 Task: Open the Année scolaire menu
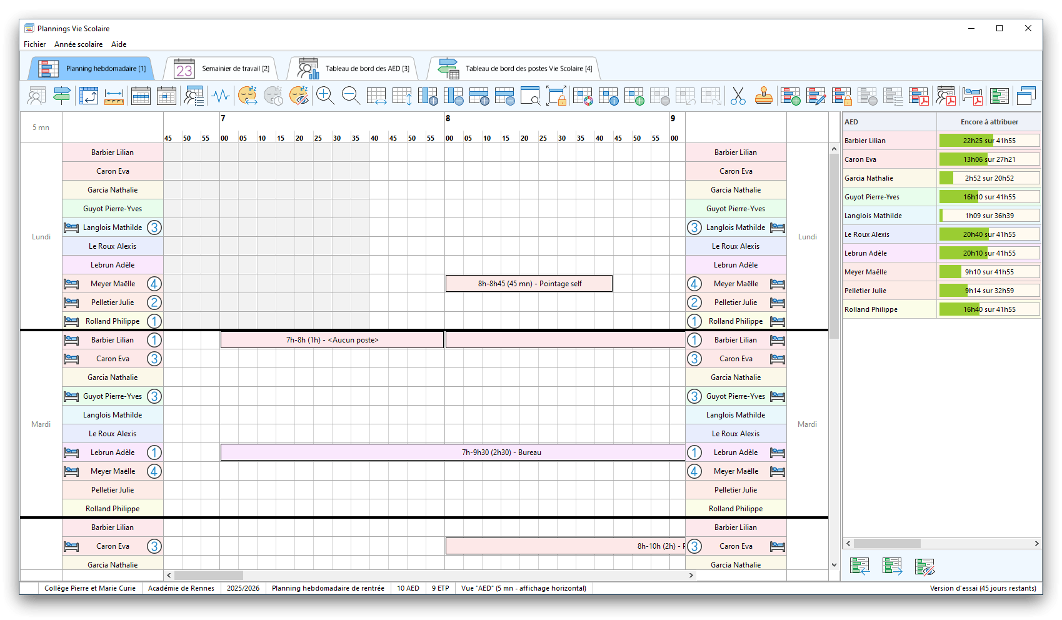(78, 44)
